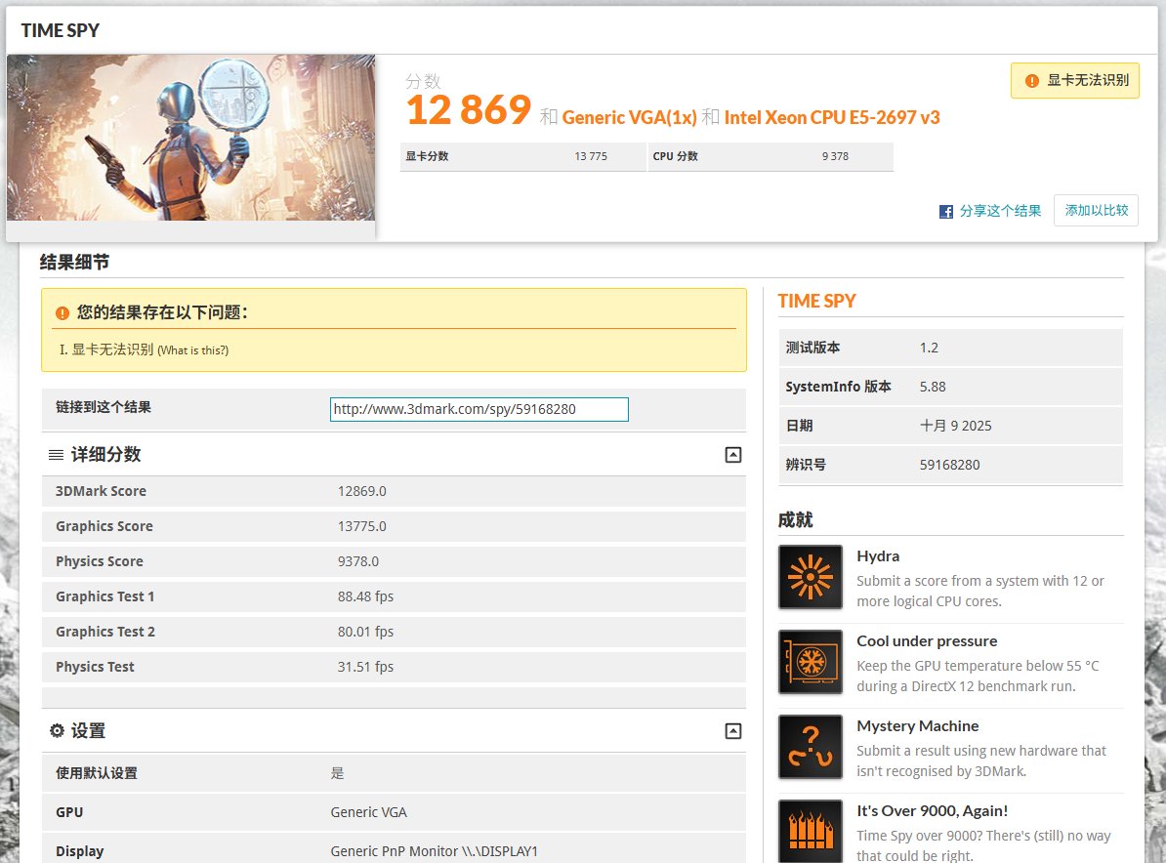
Task: Click the Facebook share icon
Action: 946,212
